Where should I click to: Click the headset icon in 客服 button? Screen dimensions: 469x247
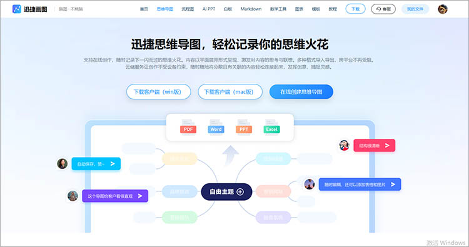pyautogui.click(x=379, y=9)
